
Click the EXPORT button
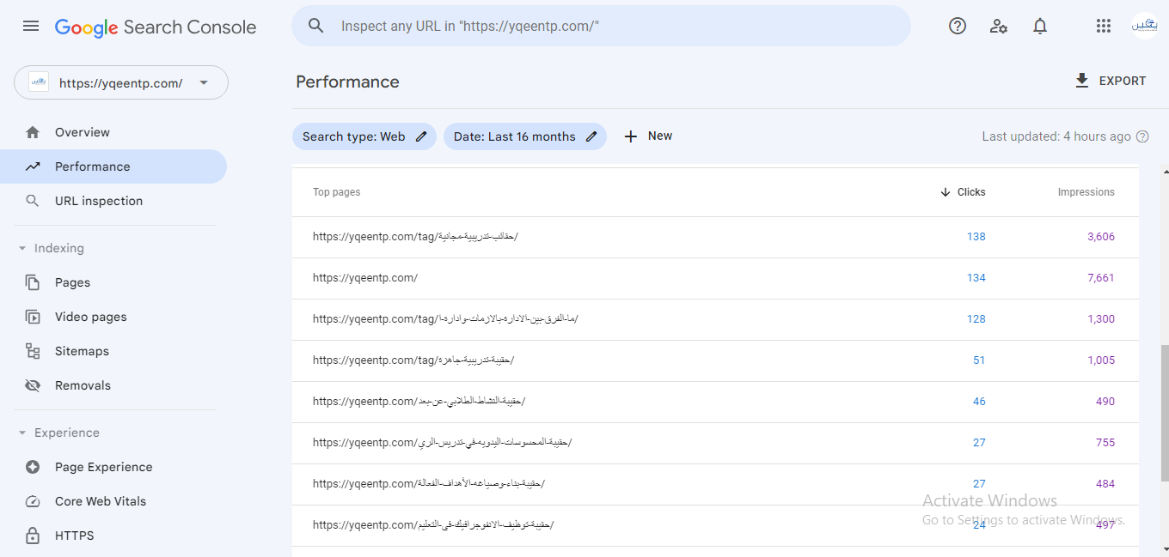[x=1111, y=81]
